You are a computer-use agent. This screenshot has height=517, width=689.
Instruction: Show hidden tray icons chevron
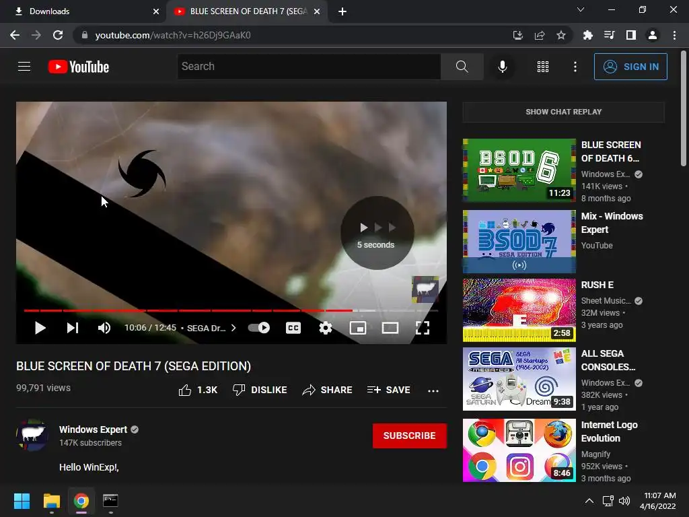click(x=589, y=501)
